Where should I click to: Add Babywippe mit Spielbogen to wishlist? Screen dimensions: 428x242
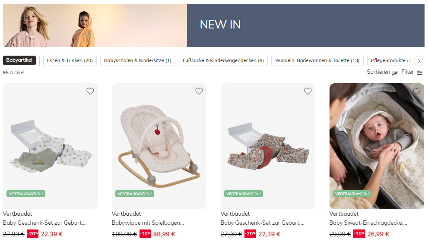199,91
